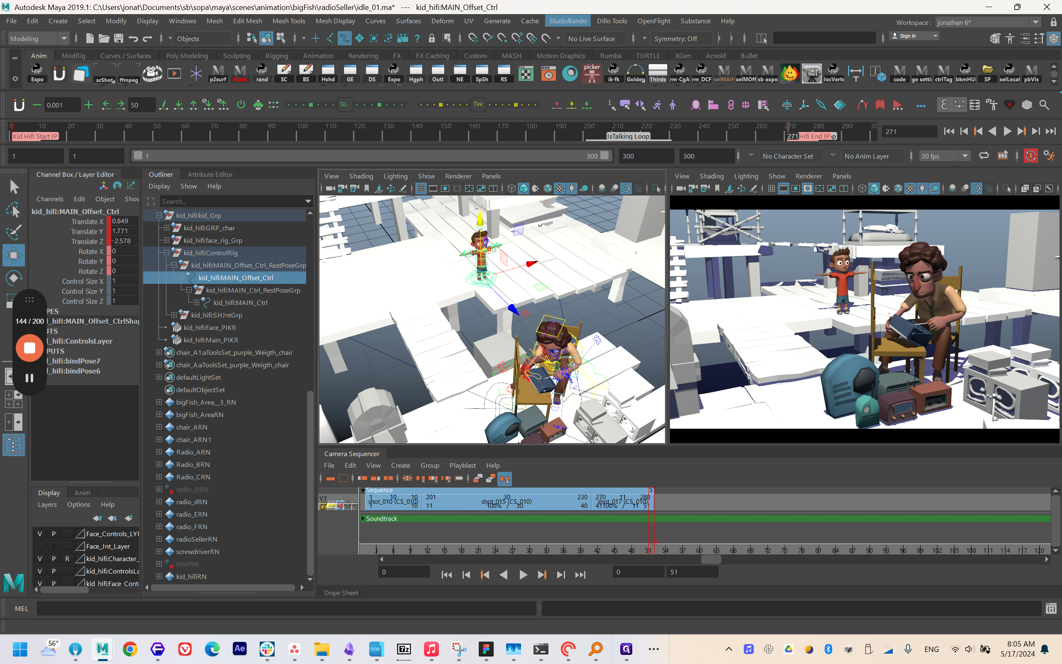This screenshot has width=1062, height=664.
Task: Click the ik-fk shelf button
Action: 614,73
